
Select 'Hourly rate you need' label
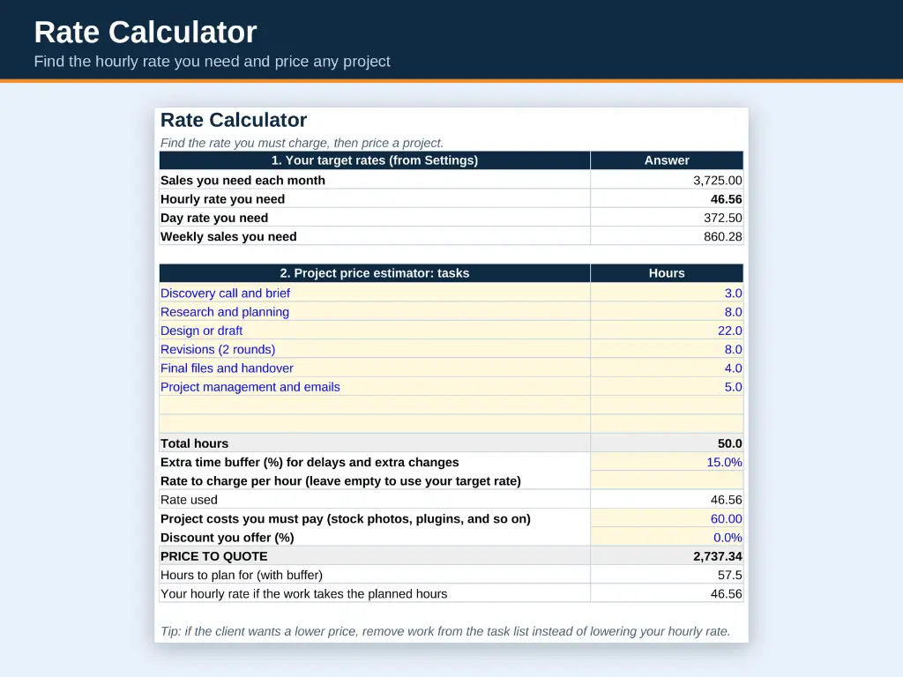coord(222,199)
